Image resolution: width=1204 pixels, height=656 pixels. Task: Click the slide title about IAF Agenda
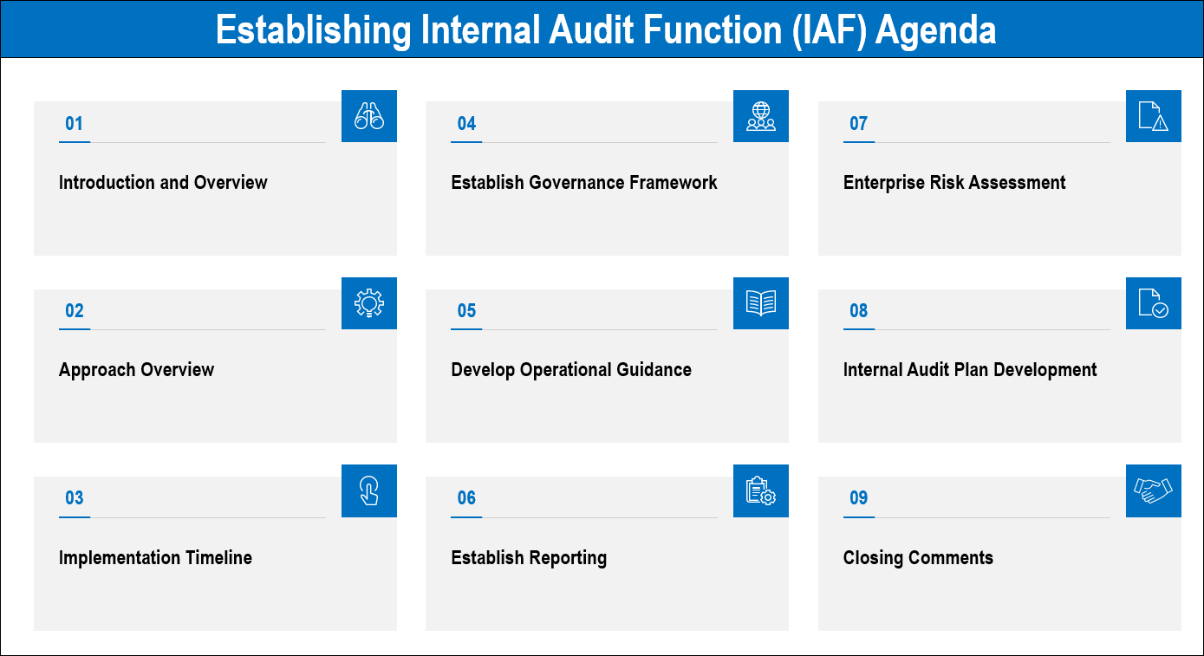click(x=605, y=29)
